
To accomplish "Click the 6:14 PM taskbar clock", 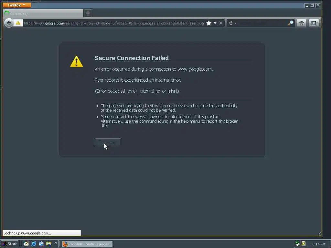I will [318, 244].
